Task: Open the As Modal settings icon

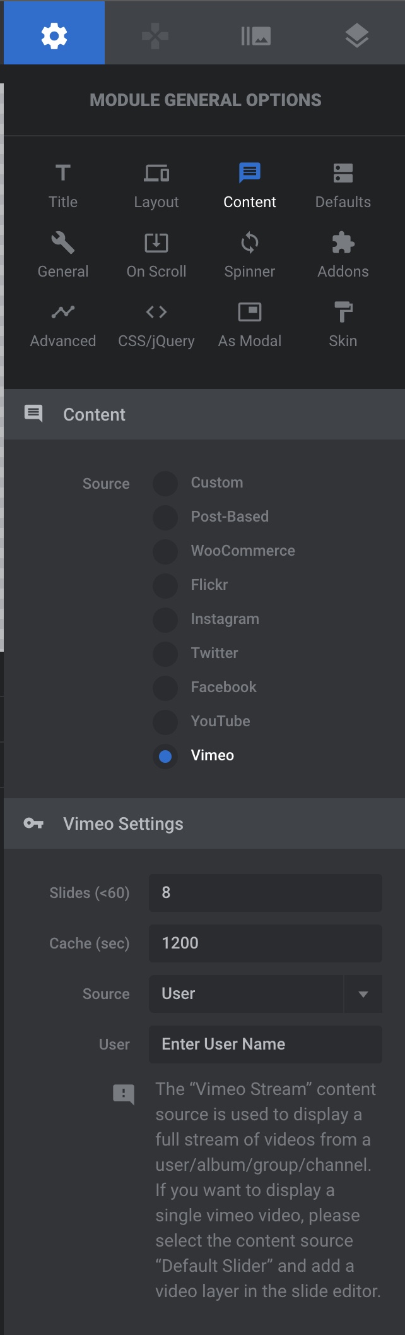Action: point(250,312)
